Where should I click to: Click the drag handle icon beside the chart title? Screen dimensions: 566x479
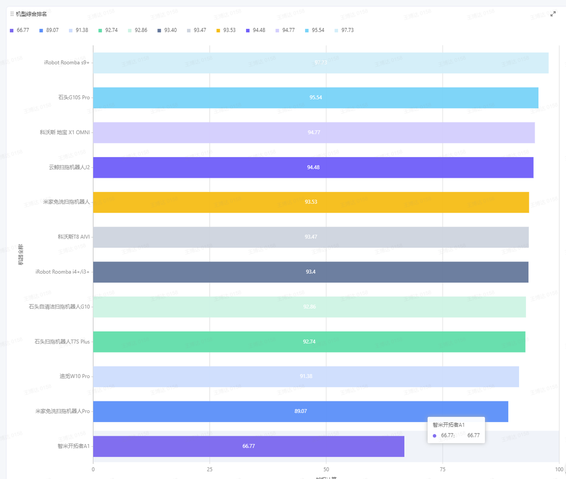[x=12, y=14]
